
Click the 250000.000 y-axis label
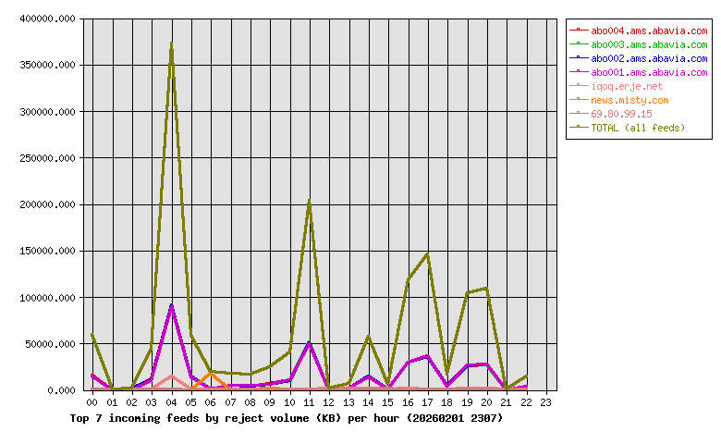point(47,158)
